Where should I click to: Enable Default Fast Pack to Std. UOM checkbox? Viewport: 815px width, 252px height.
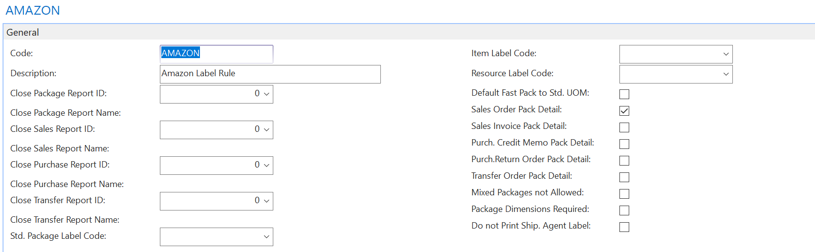click(624, 94)
